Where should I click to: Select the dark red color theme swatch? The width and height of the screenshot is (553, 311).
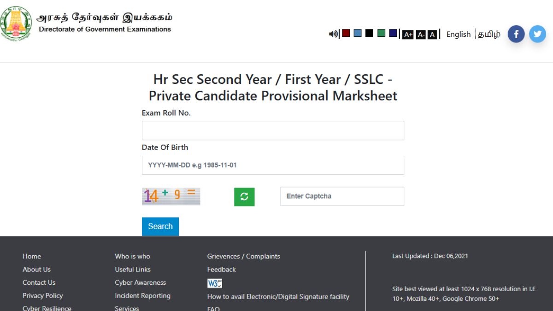(x=346, y=33)
